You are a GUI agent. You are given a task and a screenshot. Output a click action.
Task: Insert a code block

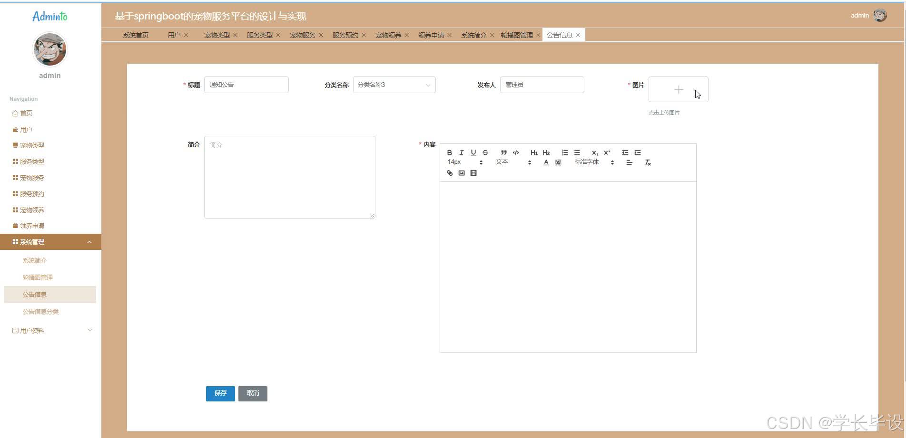click(x=515, y=152)
